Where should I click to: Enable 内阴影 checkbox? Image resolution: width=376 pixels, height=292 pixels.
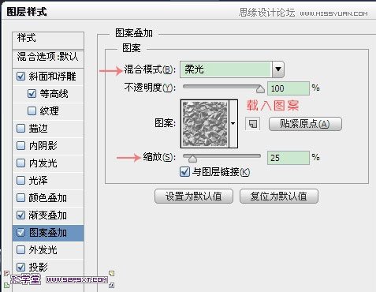20,145
